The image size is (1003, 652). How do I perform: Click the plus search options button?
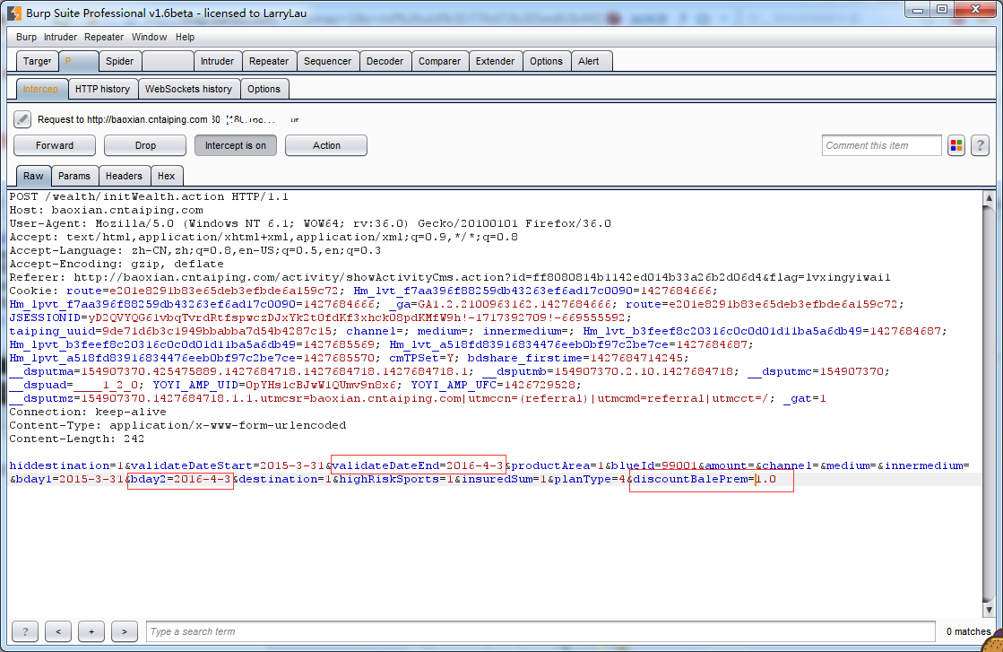pos(91,631)
